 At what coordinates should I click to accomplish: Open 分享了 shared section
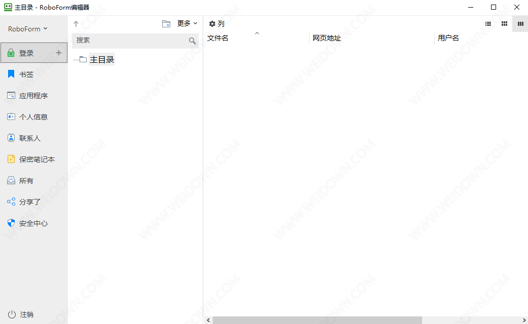click(x=33, y=202)
